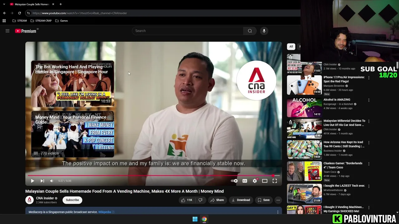Open options for LAZIEST Tech video
Viewport: 399px width, 224px height.
[x=369, y=186]
